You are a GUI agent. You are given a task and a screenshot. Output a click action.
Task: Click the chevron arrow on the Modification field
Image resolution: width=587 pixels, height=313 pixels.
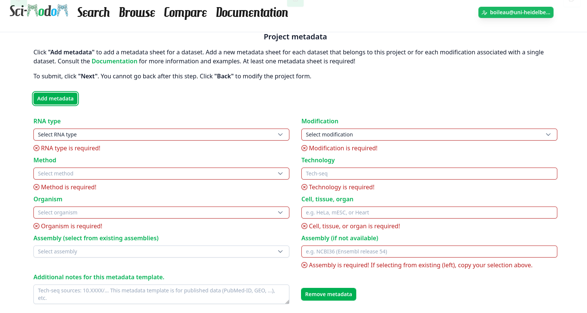point(548,135)
